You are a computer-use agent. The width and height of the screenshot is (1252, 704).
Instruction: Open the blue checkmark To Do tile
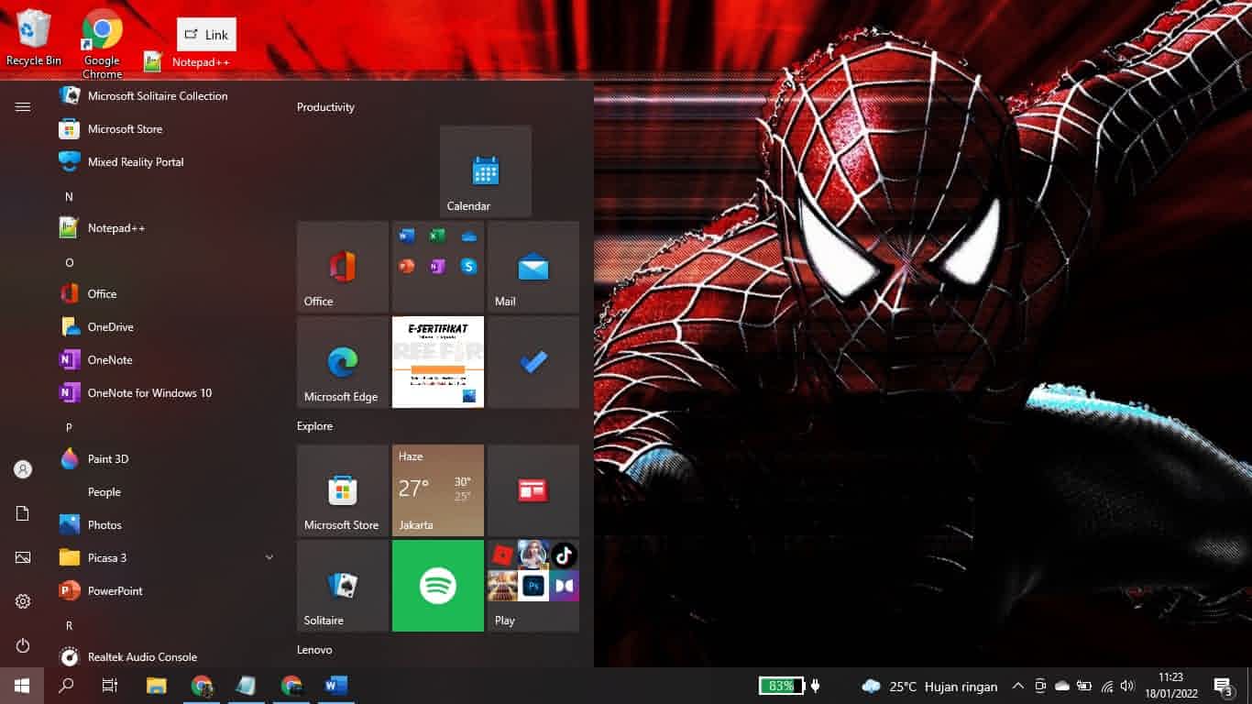click(533, 362)
